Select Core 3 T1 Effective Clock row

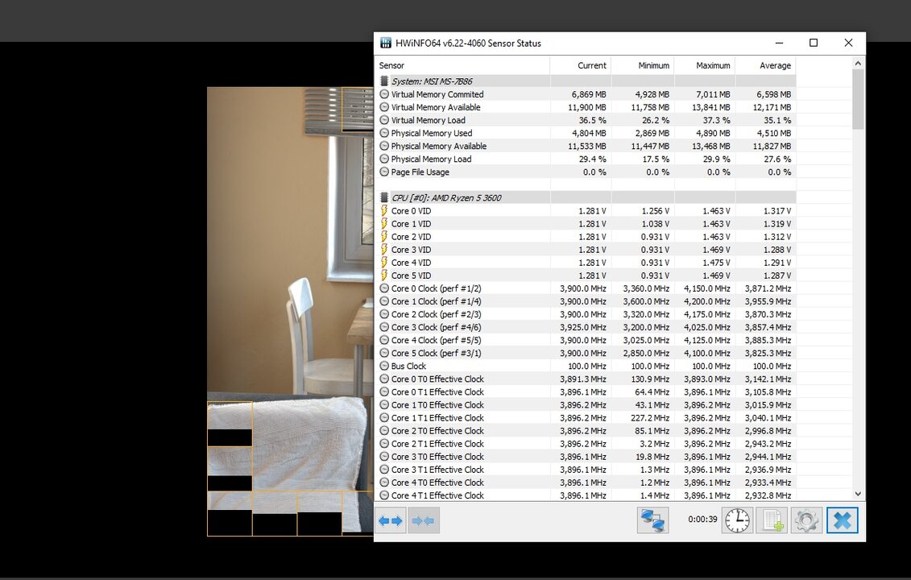click(586, 470)
